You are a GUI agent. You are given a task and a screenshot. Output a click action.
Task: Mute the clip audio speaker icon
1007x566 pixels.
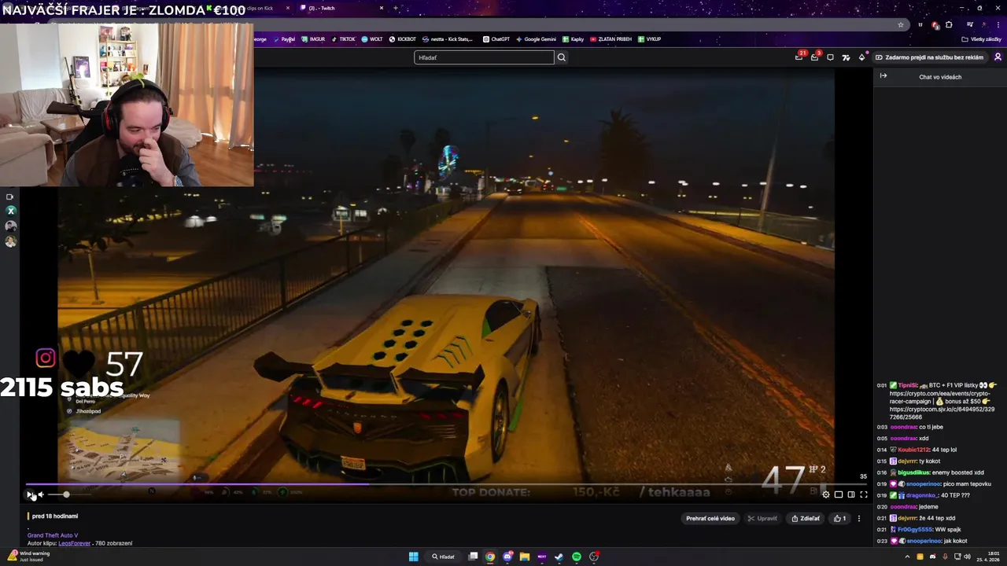click(41, 494)
